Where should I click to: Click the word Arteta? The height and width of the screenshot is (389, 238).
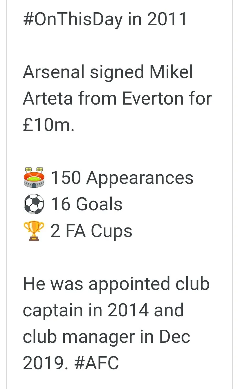pos(48,98)
